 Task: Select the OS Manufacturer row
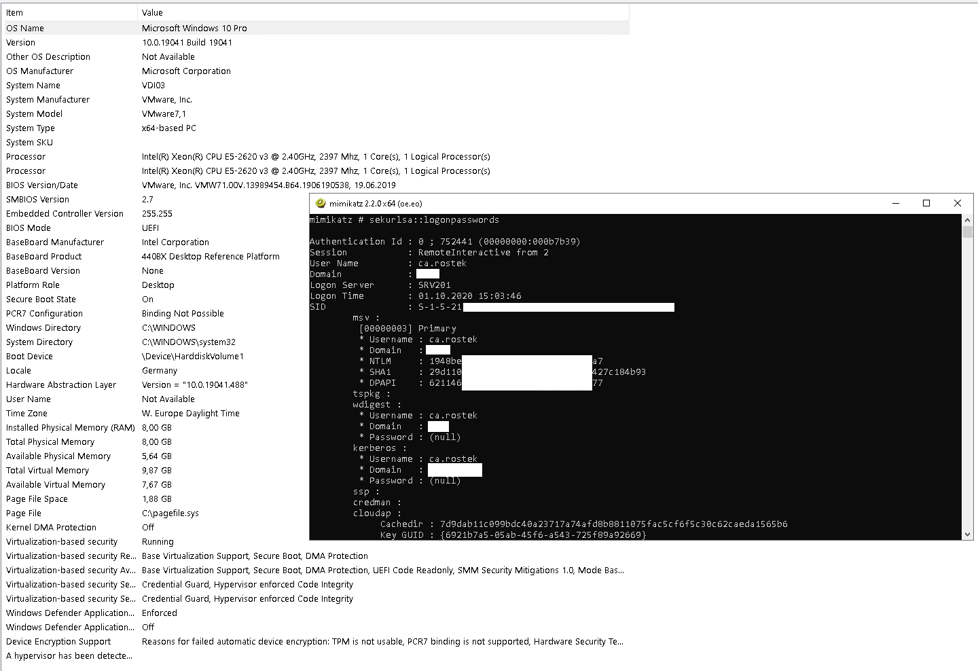pos(314,71)
